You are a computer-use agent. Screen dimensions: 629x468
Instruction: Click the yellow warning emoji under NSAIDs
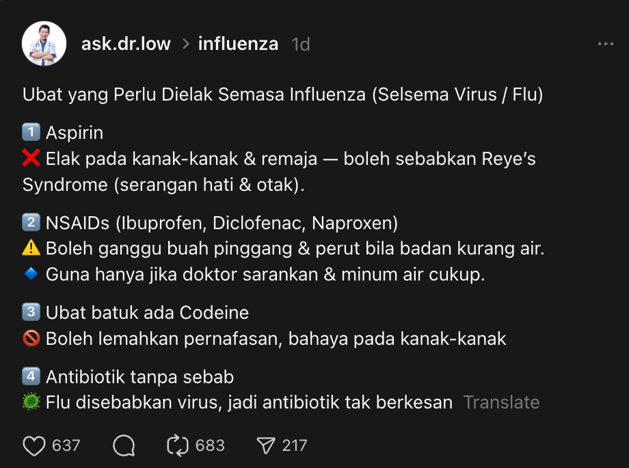[31, 248]
